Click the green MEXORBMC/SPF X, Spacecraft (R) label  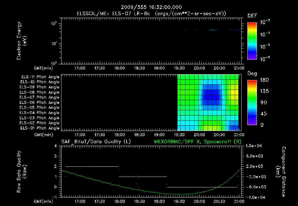(198, 142)
